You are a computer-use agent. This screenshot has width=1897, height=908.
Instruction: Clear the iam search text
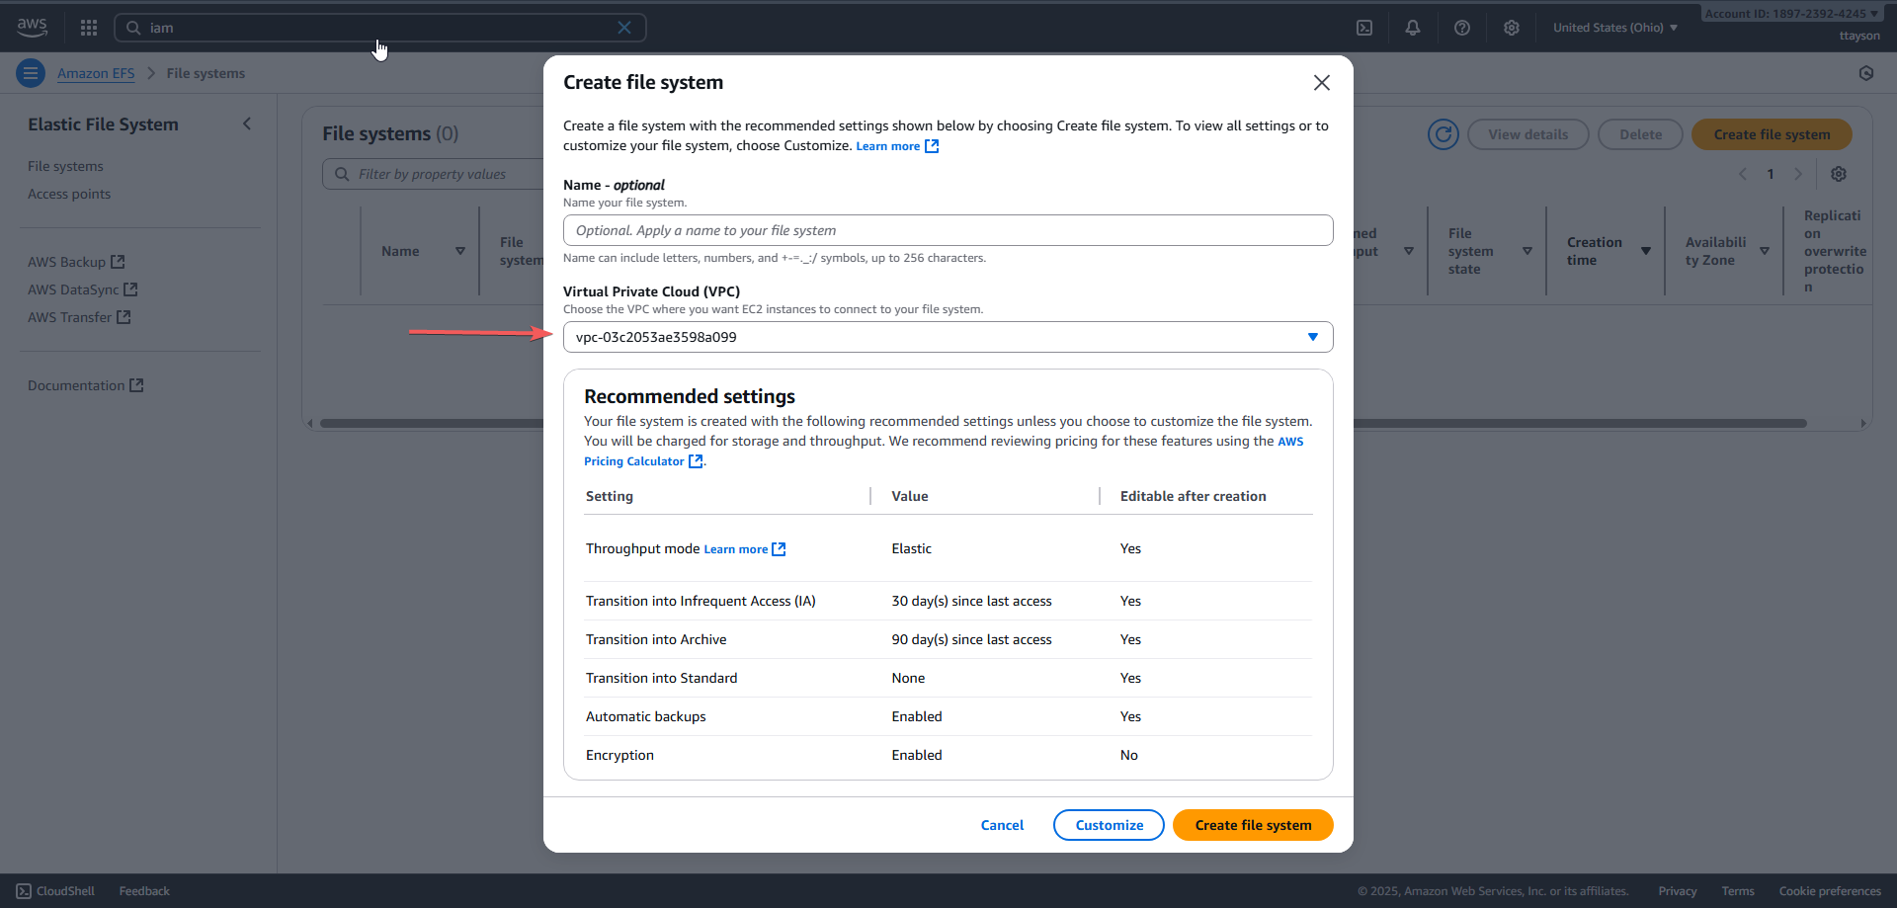click(624, 28)
